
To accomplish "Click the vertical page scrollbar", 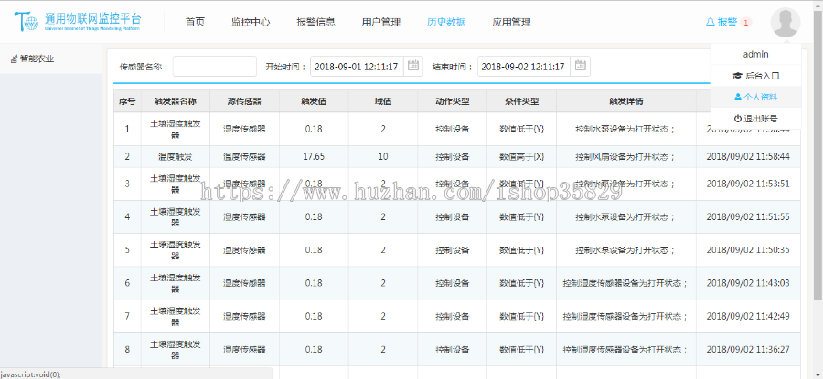I will 818,157.
